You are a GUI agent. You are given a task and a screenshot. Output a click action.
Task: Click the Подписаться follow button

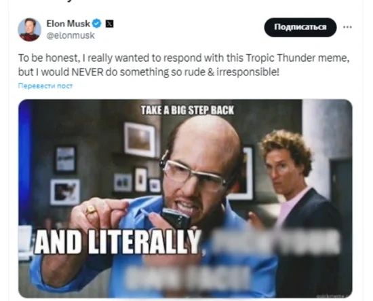[300, 27]
